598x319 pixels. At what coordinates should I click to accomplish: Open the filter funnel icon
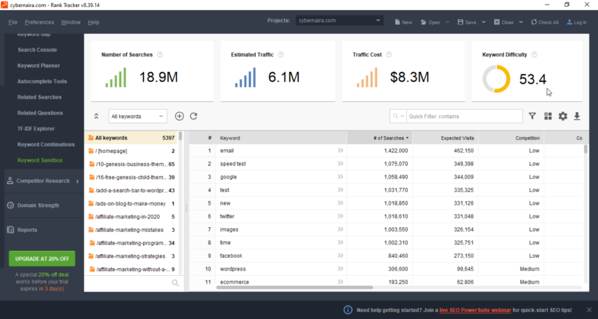532,116
